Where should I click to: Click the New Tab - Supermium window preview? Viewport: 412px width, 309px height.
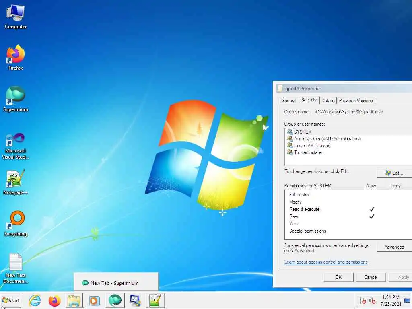pyautogui.click(x=116, y=282)
